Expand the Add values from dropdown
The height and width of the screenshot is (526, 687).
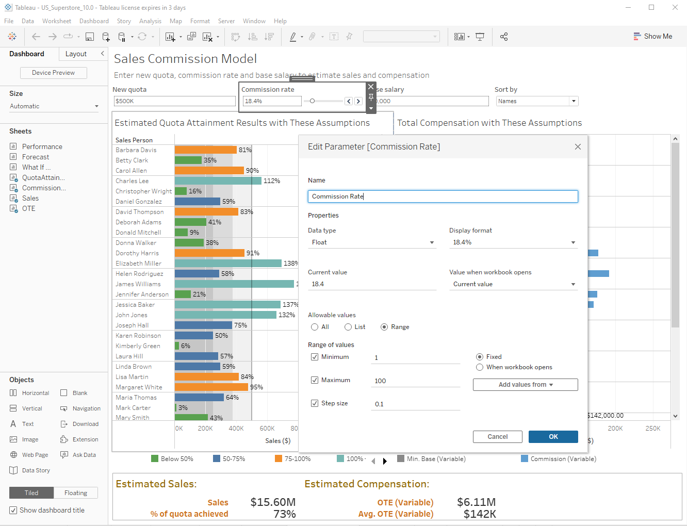click(x=525, y=384)
